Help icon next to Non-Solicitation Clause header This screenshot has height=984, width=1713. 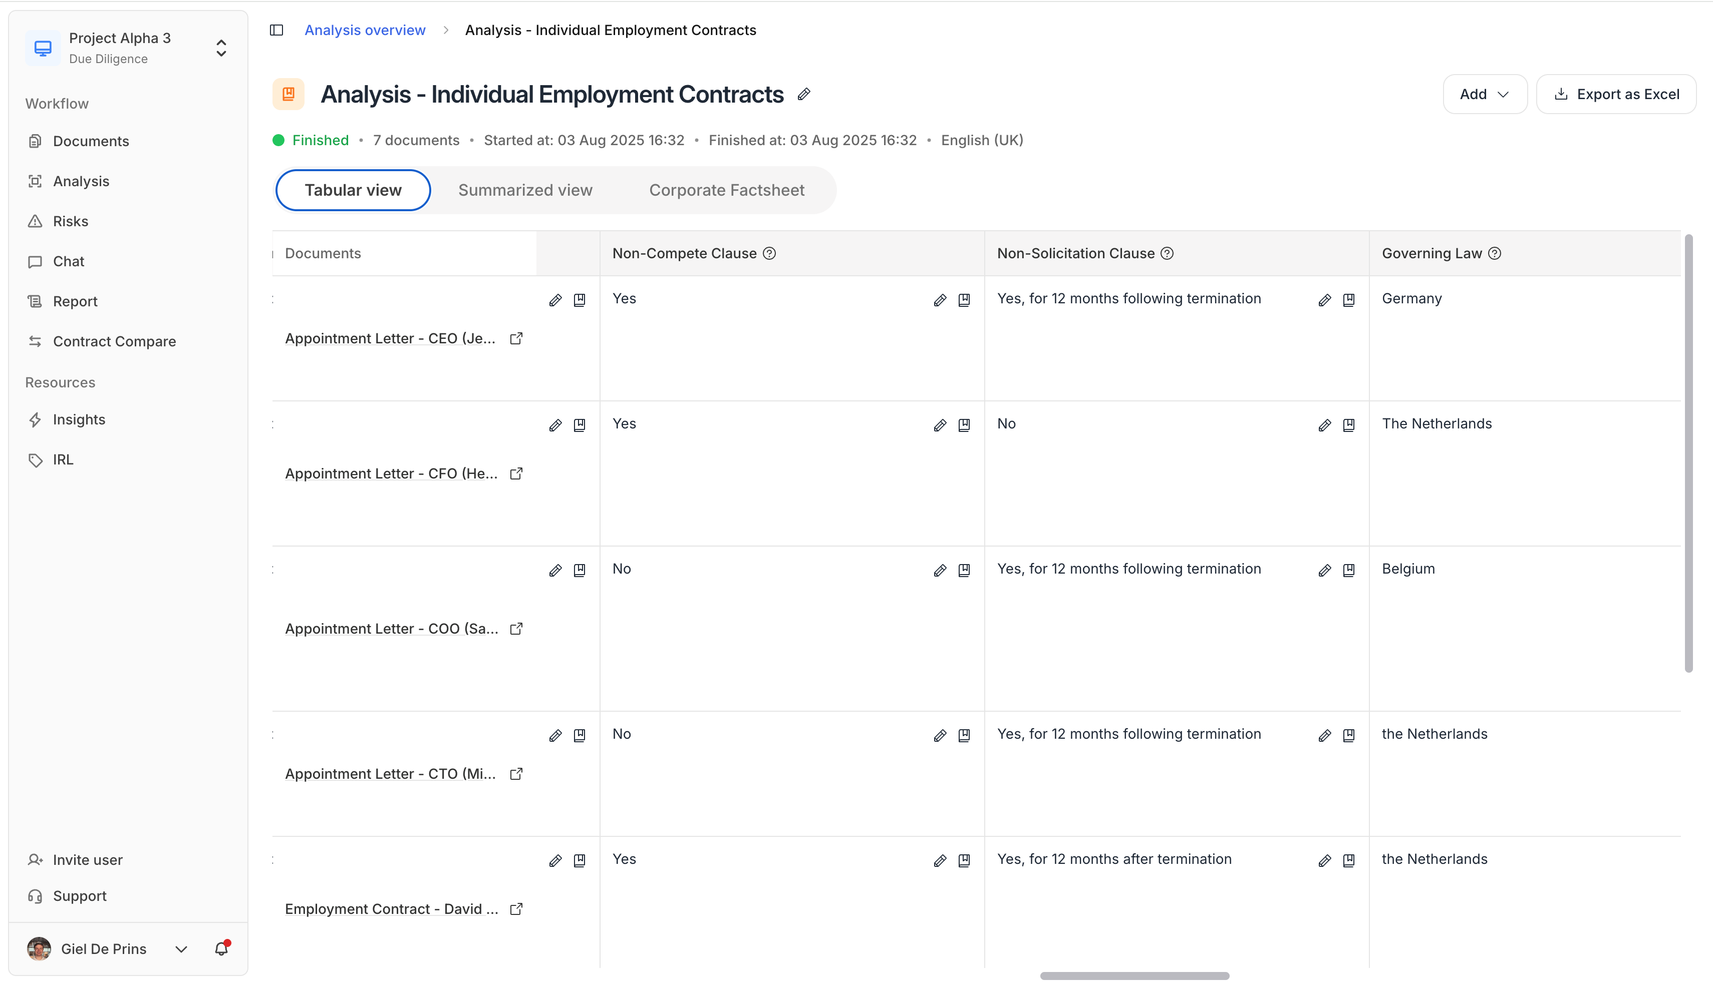click(x=1167, y=253)
